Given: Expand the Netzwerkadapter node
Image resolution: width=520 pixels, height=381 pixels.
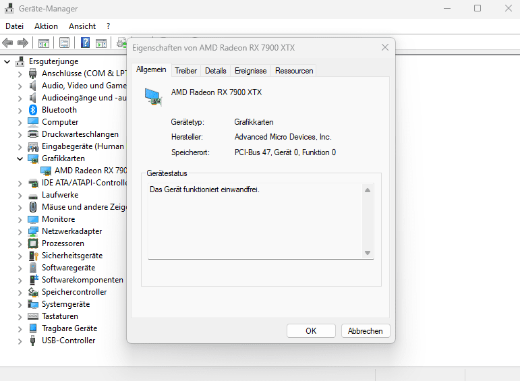Looking at the screenshot, I should (20, 232).
